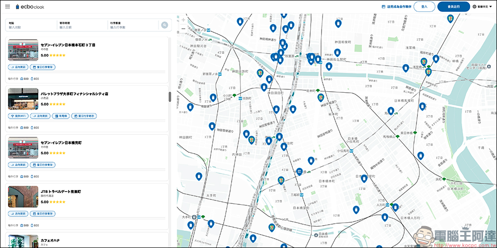Click the カフェオハナ listing thumbnail
The height and width of the screenshot is (248, 497).
pyautogui.click(x=23, y=241)
